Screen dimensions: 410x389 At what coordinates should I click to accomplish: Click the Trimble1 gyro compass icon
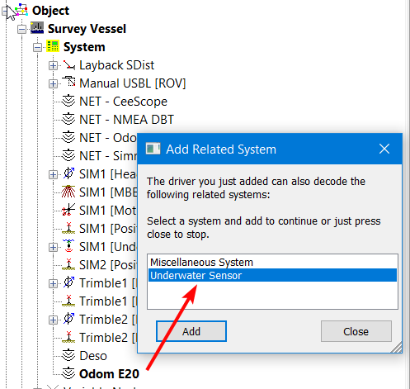pyautogui.click(x=68, y=282)
